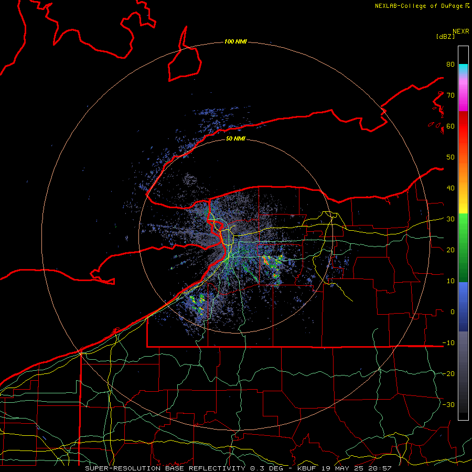The height and width of the screenshot is (472, 472).
Task: Click the 30 value on the dBZ scale
Action: point(450,219)
